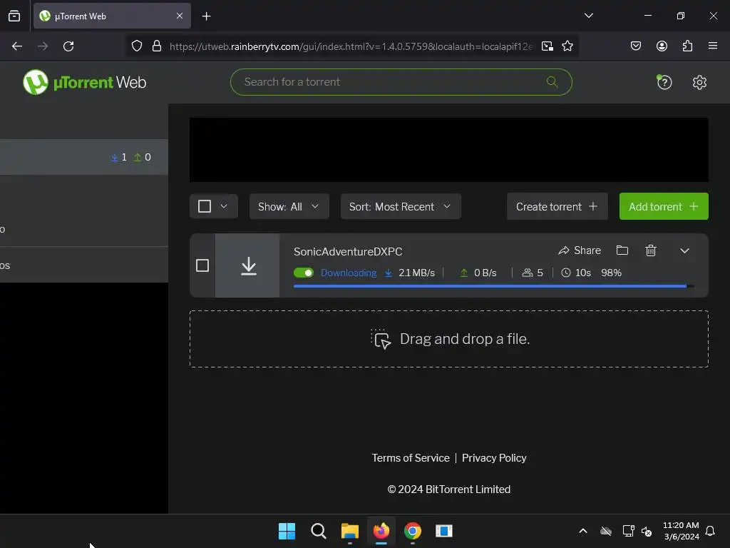Open File Explorer from taskbar
This screenshot has height=548, width=730.
tap(349, 531)
